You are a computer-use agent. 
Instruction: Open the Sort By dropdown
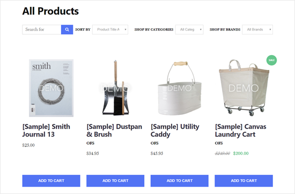[110, 29]
